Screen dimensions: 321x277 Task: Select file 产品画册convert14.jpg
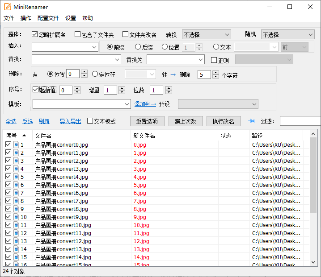[63, 257]
